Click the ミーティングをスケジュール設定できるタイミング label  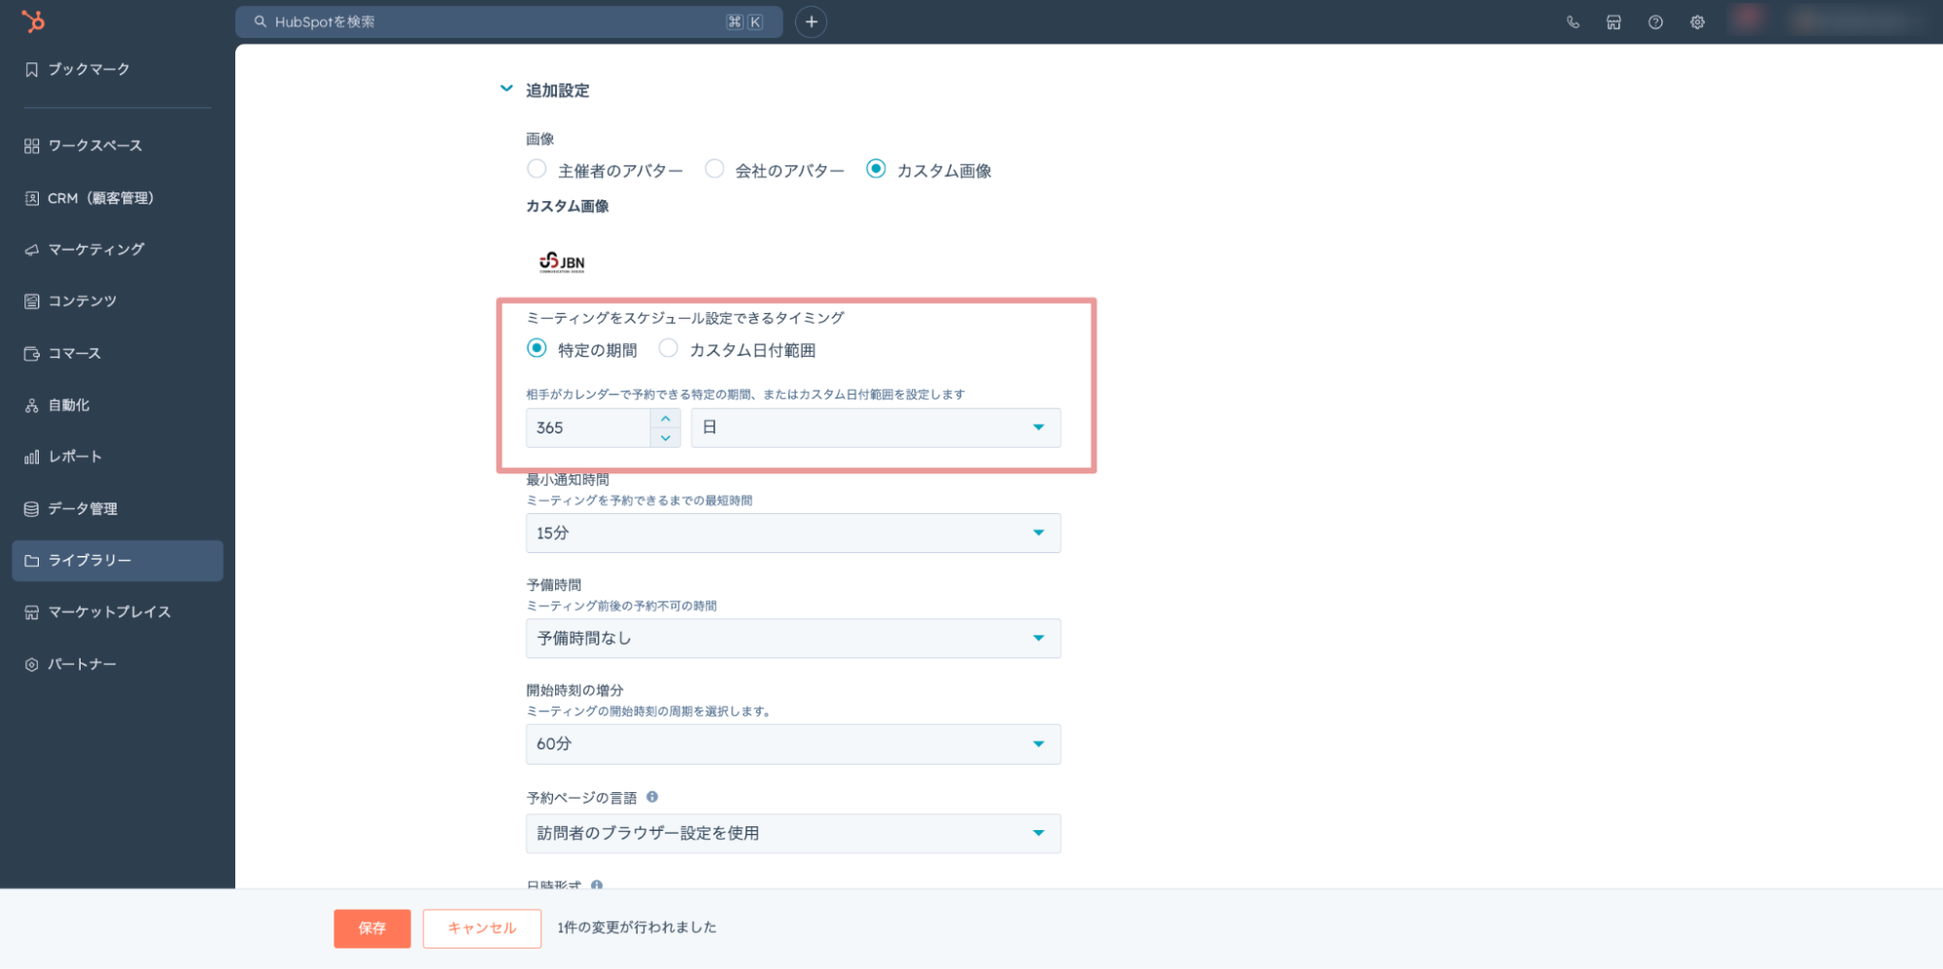click(685, 318)
